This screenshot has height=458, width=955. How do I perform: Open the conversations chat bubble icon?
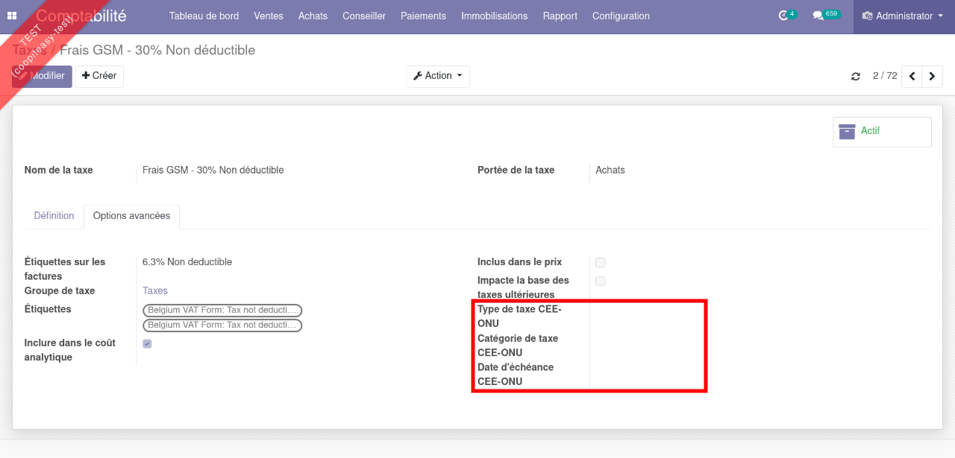[x=818, y=16]
